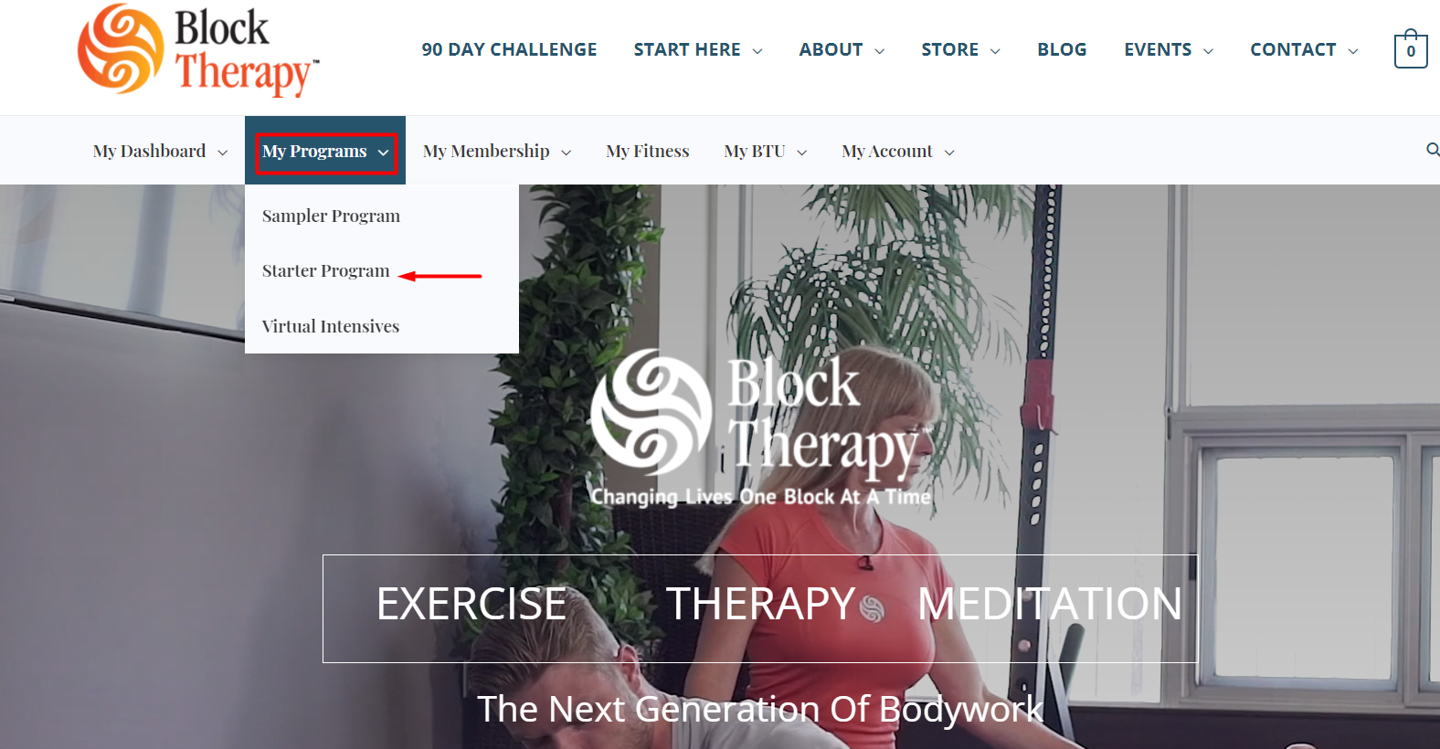Open the My Dashboard menu
Viewport: 1440px width, 749px height.
(x=160, y=151)
